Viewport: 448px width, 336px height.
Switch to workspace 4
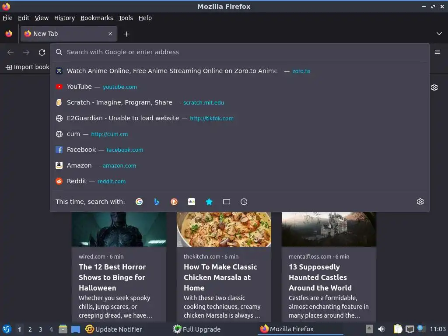pos(51,329)
